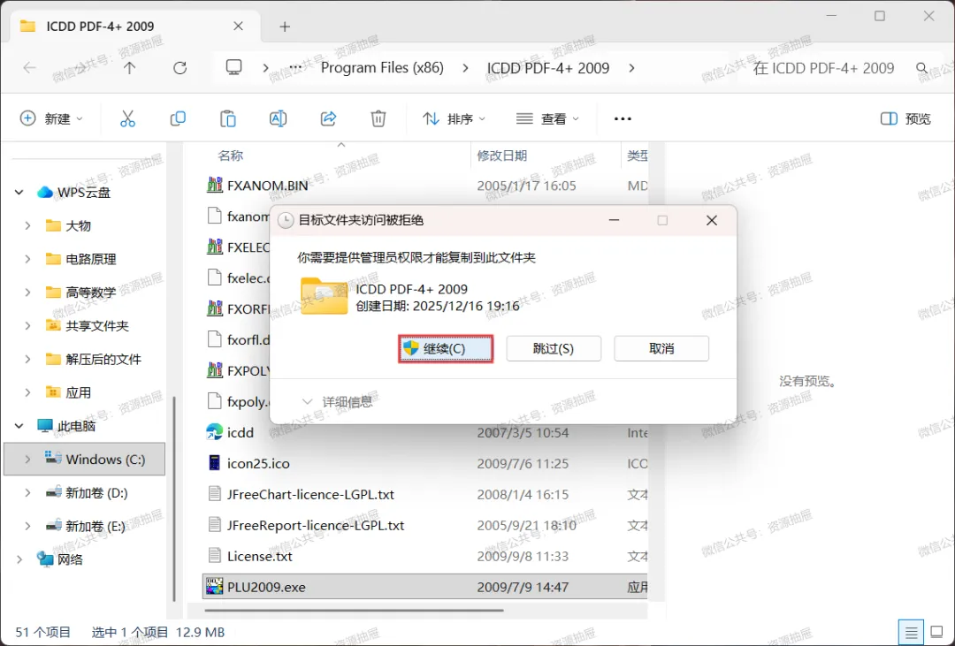This screenshot has height=646, width=955.
Task: Sort by the 名称 column header
Action: click(230, 156)
